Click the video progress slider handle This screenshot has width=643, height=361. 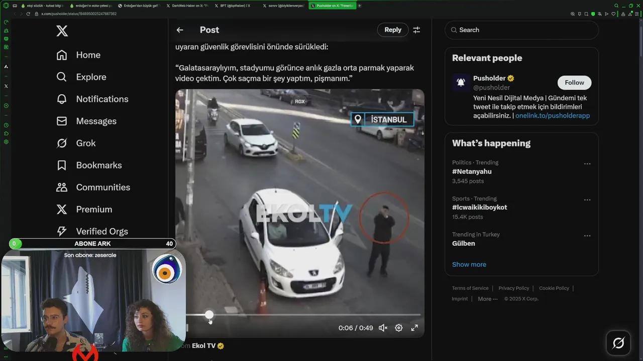[x=209, y=315]
